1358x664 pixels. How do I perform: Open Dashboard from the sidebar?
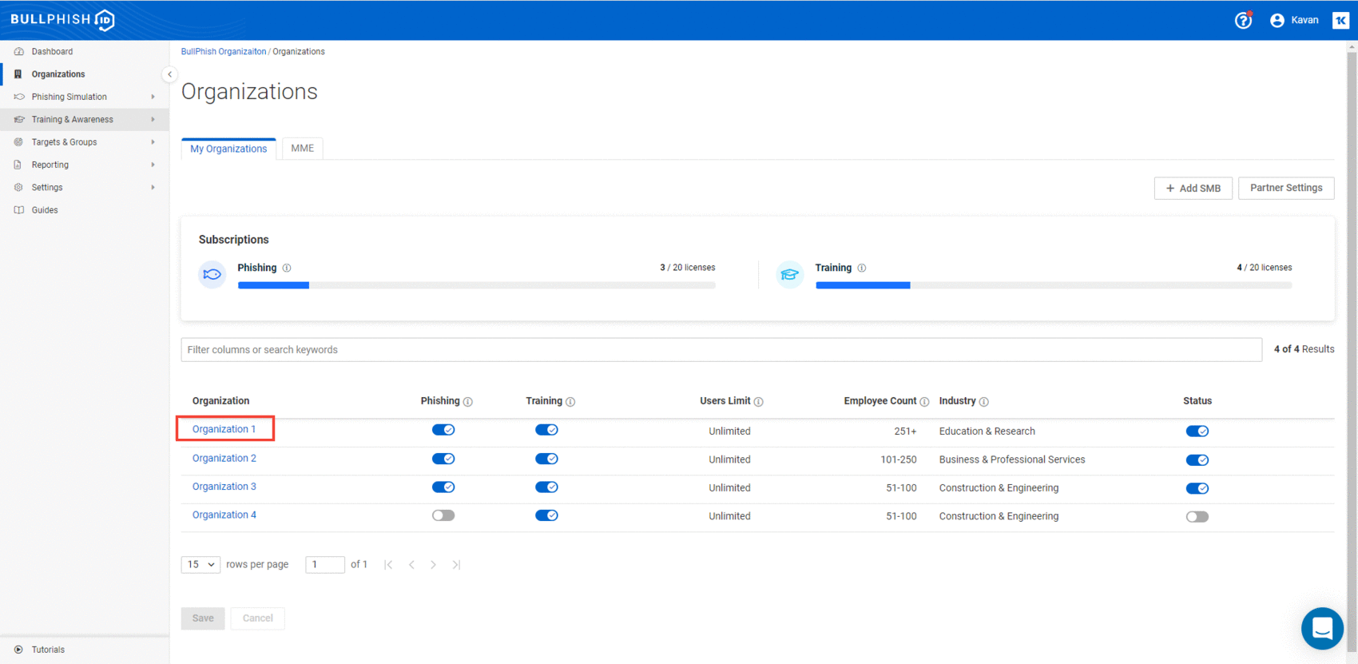[52, 51]
